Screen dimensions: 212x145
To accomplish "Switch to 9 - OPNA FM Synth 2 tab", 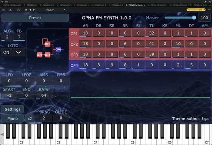I will [x=157, y=5].
